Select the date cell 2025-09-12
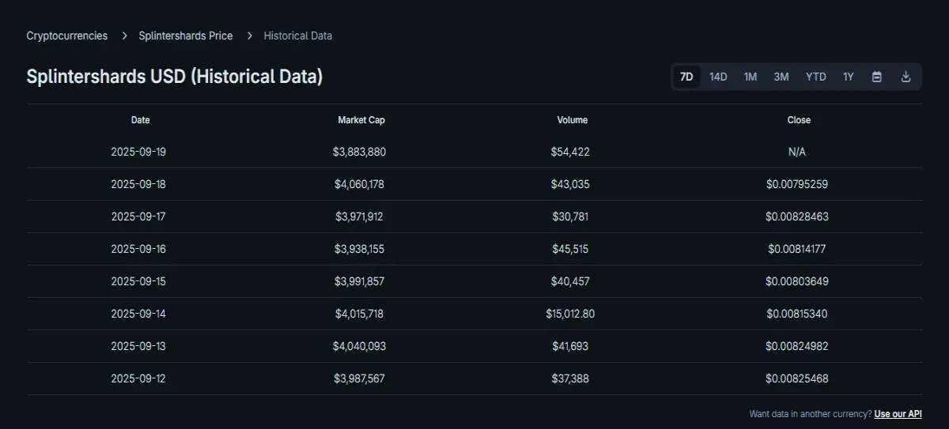This screenshot has width=949, height=429. (x=138, y=378)
